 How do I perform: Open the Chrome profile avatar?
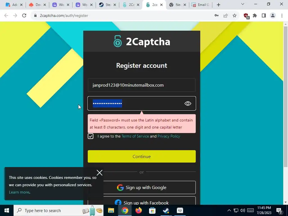pos(273,16)
